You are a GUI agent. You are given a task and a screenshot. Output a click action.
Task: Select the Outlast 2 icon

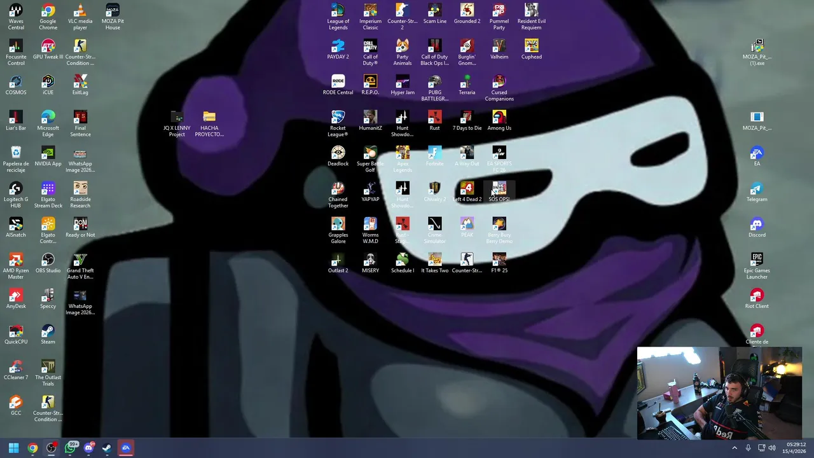click(338, 263)
